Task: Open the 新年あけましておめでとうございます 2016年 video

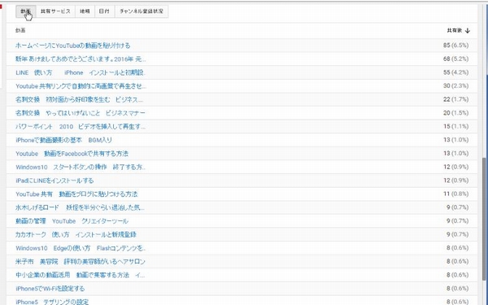Action: [x=81, y=59]
